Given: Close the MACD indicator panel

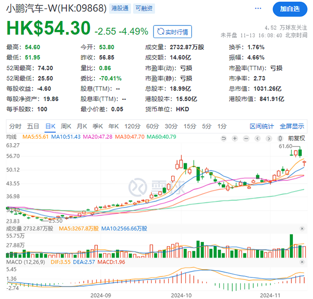Looking at the screenshot, I should coord(302,262).
